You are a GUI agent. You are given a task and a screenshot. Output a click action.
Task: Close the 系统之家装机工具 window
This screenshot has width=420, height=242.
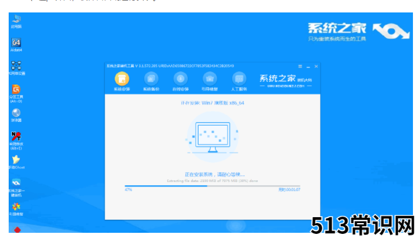(316, 66)
